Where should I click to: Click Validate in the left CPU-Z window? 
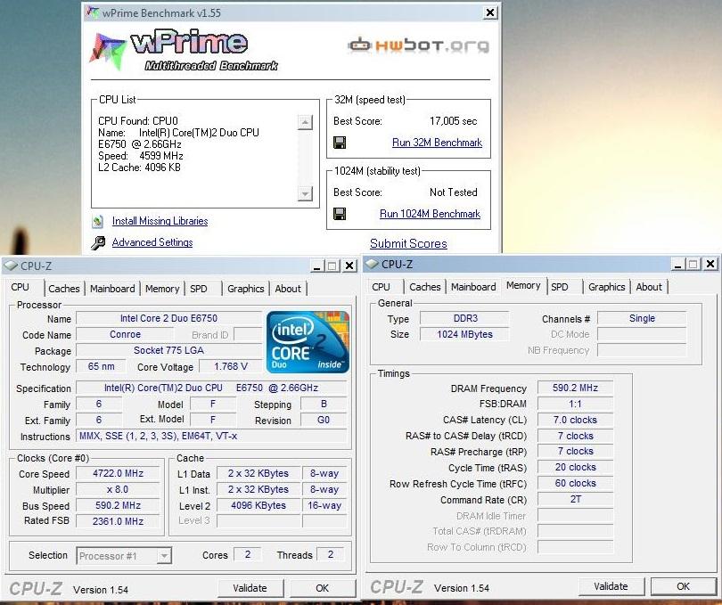coord(250,588)
